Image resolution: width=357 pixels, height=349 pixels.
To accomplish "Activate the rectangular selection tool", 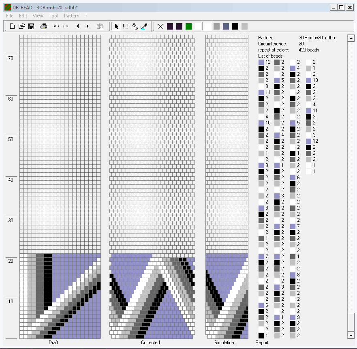I will [126, 26].
